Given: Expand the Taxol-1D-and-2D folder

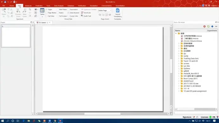Looking at the screenshot, I should pyautogui.click(x=179, y=61).
